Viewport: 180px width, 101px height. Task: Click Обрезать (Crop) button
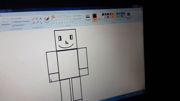17,19
